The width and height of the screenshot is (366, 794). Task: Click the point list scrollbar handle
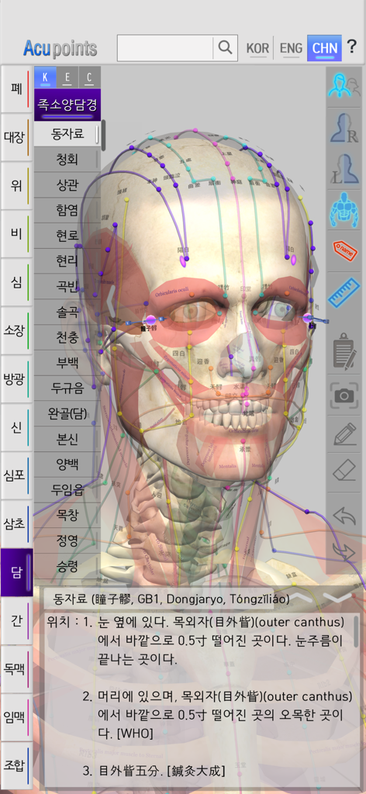pos(103,135)
